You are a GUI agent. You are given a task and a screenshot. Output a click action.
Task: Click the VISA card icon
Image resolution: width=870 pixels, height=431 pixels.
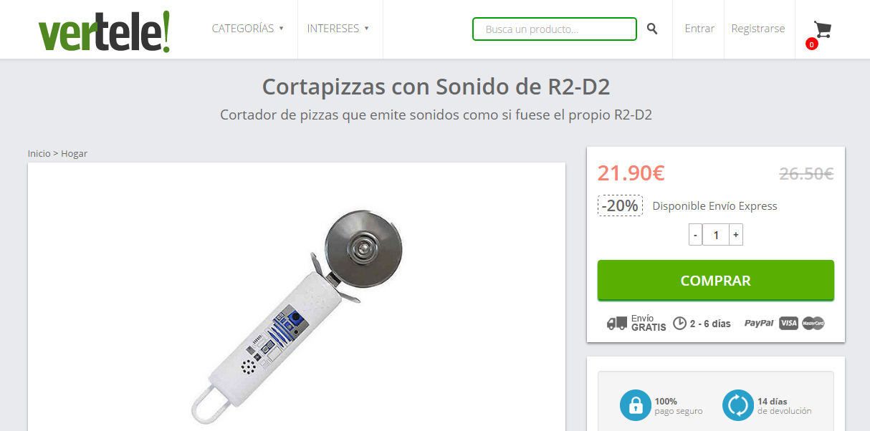pos(788,324)
